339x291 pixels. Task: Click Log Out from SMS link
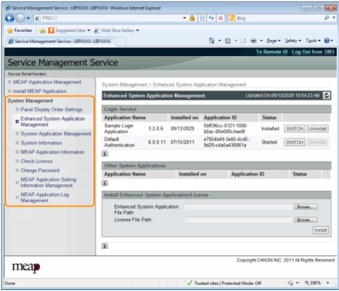point(313,52)
